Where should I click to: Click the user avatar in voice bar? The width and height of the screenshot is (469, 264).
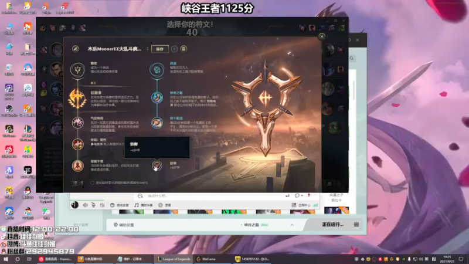click(x=75, y=205)
